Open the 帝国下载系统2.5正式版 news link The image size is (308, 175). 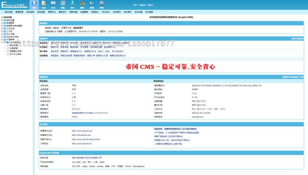click(x=168, y=136)
